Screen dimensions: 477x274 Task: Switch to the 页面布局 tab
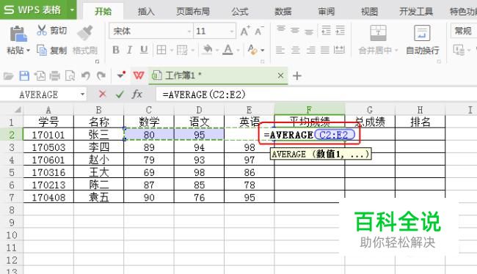[193, 12]
